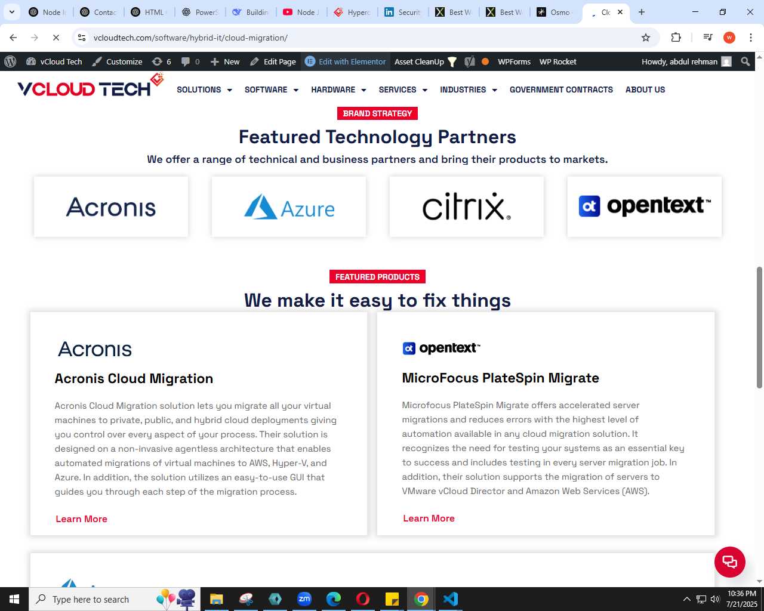
Task: Open About Us nav item
Action: tap(645, 90)
